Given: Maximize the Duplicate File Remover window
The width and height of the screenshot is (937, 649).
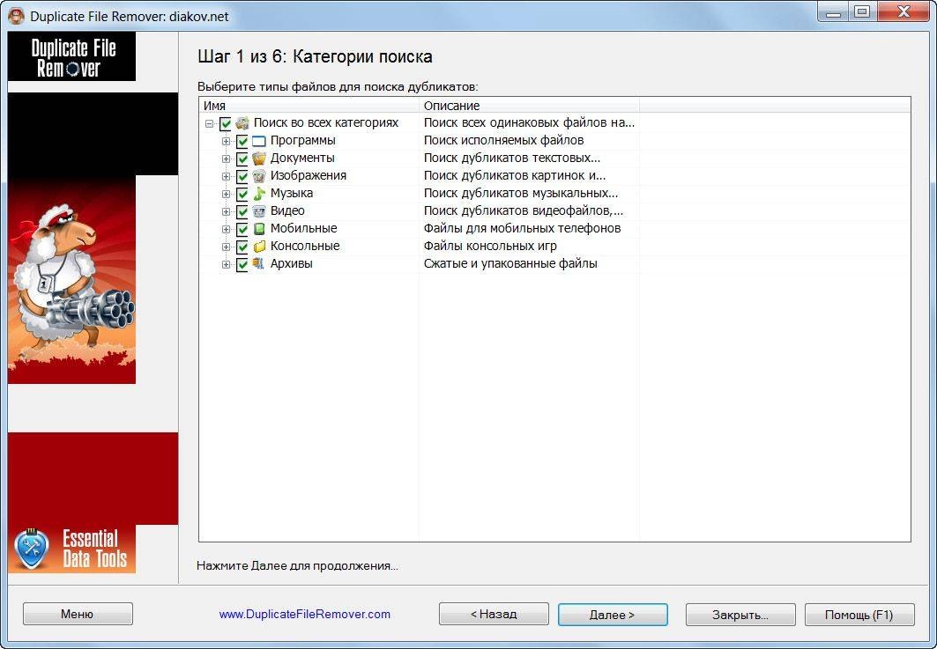Looking at the screenshot, I should (x=862, y=12).
